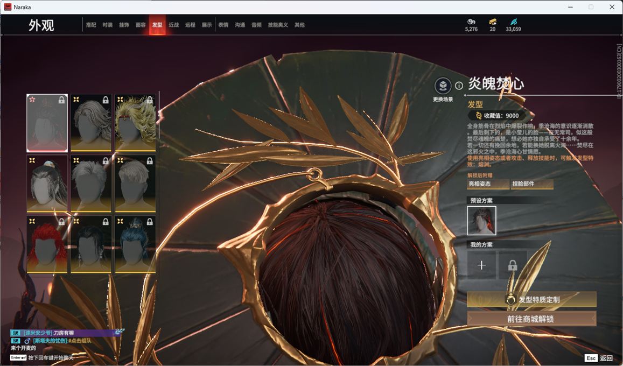Select the red curly hairstyle card
This screenshot has width=623, height=366.
pos(47,245)
